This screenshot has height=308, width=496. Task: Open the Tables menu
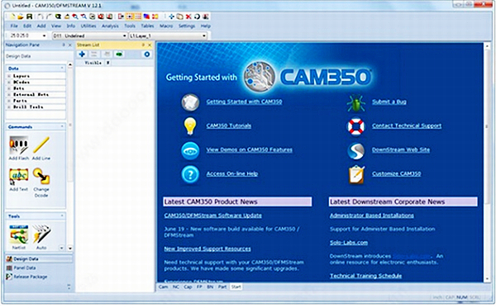(x=147, y=26)
